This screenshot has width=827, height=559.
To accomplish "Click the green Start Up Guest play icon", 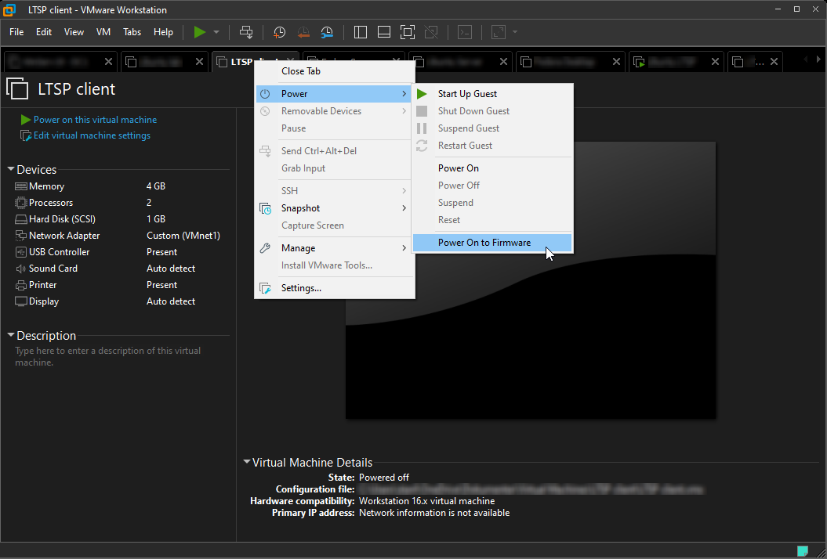I will point(422,94).
